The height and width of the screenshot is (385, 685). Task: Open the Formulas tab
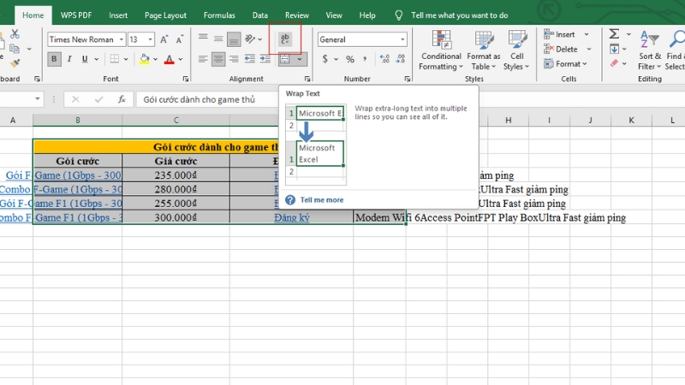pos(219,15)
